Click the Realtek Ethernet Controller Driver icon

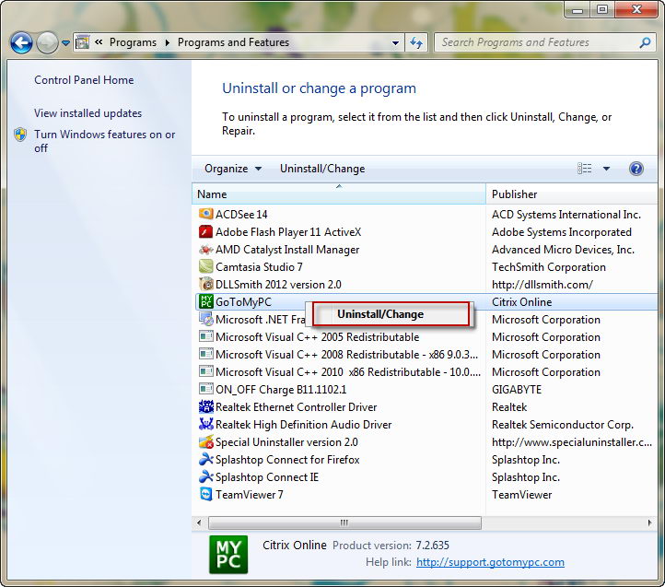206,406
